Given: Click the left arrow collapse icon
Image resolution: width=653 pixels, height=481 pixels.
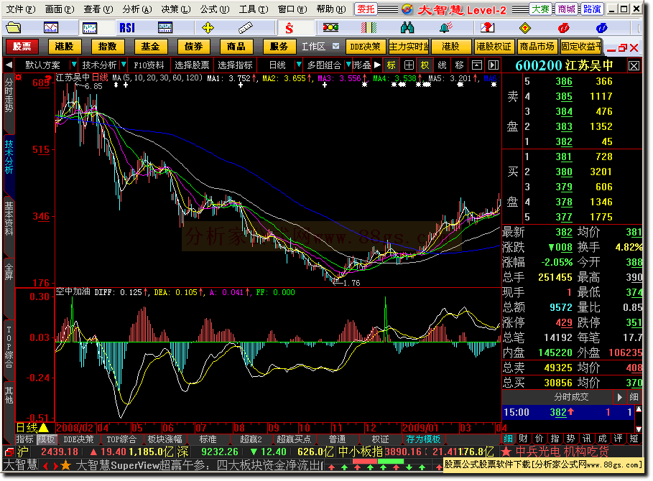Looking at the screenshot, I should click(x=9, y=65).
